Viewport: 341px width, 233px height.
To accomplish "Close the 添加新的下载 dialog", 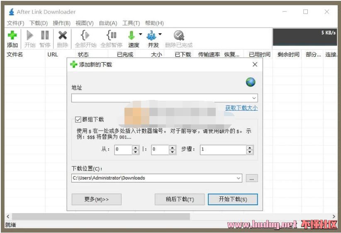I will click(x=255, y=64).
